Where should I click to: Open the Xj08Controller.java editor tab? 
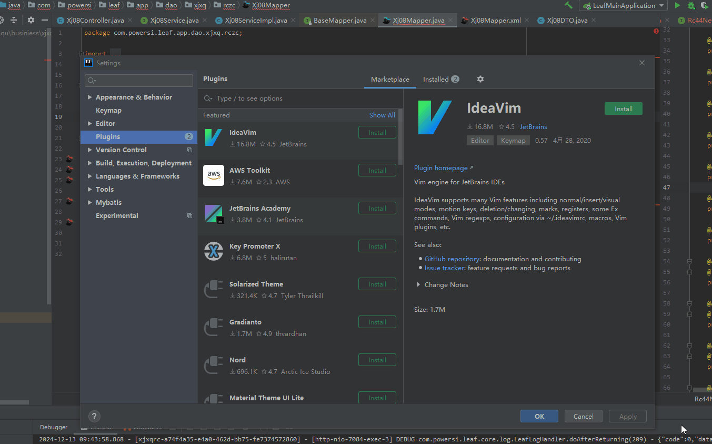[95, 21]
